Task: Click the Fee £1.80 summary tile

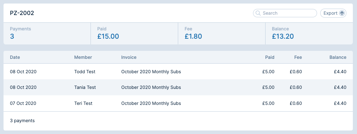Action: point(222,33)
